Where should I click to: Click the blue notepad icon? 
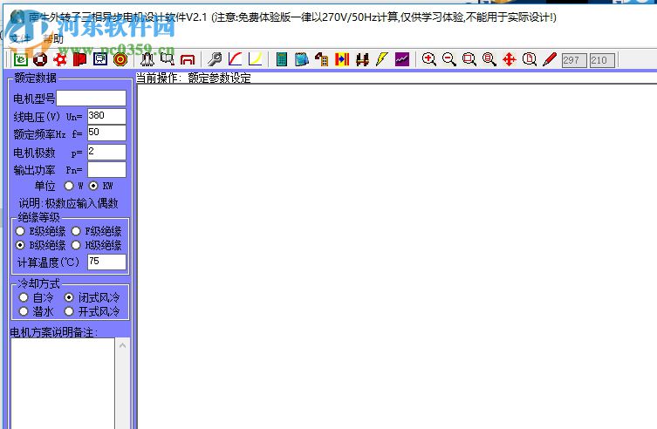[x=302, y=59]
